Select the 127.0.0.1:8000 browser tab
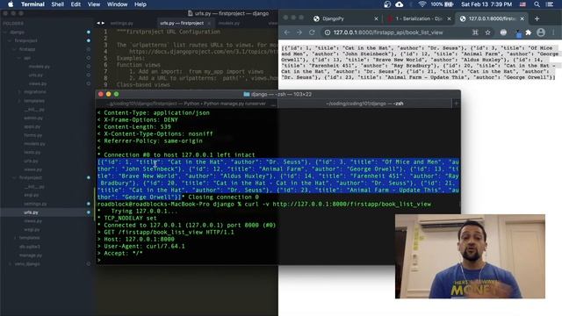 pyautogui.click(x=492, y=18)
